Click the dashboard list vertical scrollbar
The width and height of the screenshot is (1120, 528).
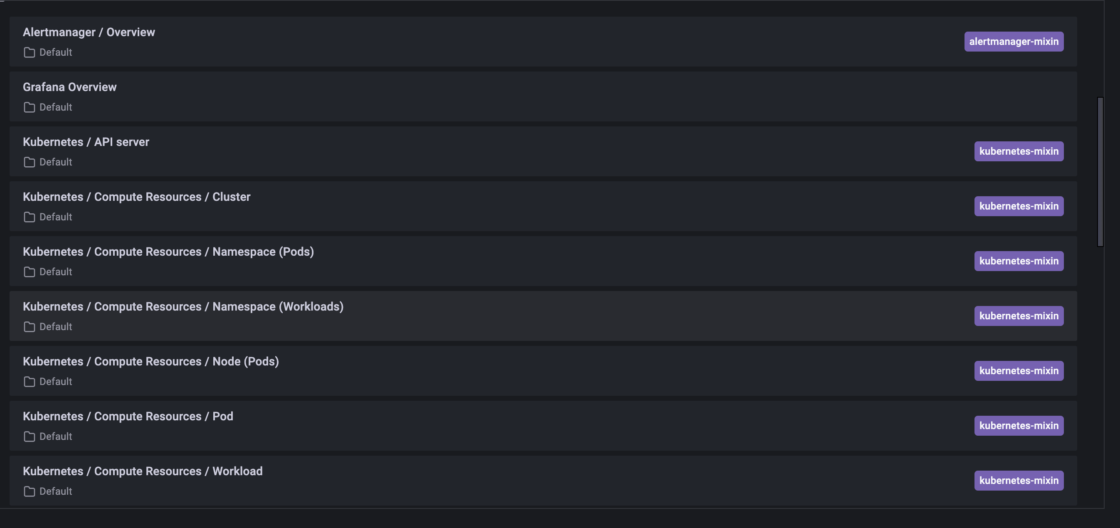tap(1100, 172)
